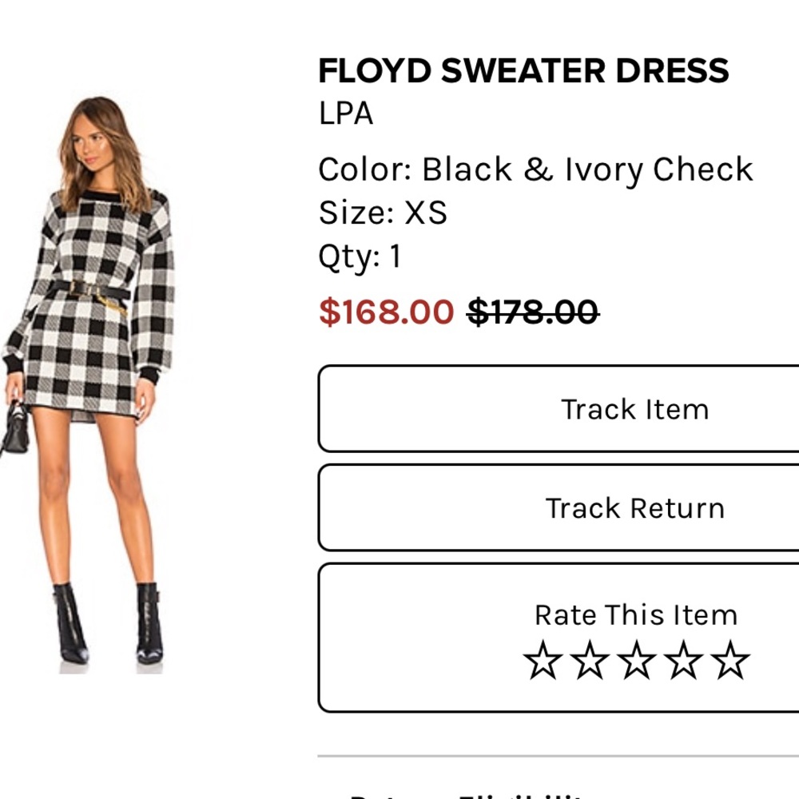Screen dimensions: 799x799
Task: Open the Rate This Item panel
Action: [x=635, y=615]
